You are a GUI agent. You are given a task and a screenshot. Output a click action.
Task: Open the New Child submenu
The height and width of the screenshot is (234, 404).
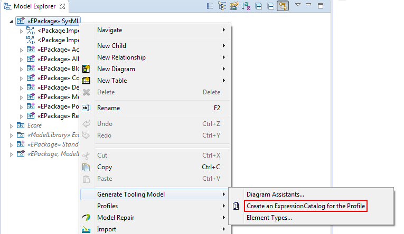[156, 46]
